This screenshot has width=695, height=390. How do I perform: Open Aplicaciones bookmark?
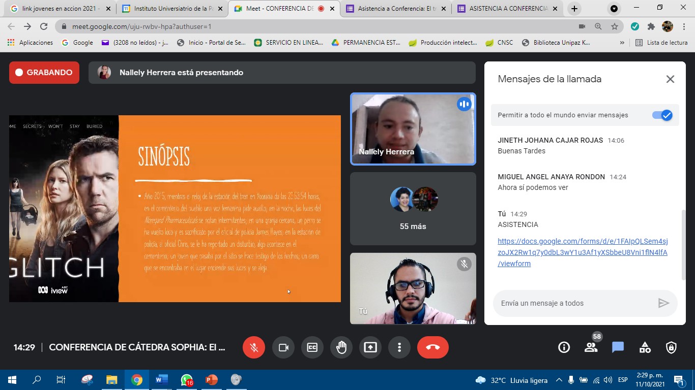pyautogui.click(x=30, y=43)
